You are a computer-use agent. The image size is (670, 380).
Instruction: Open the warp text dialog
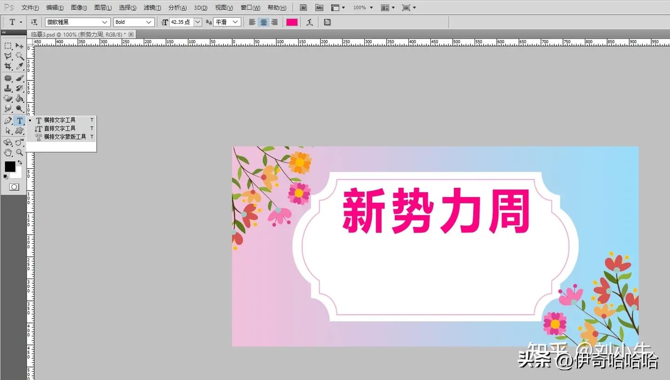310,22
